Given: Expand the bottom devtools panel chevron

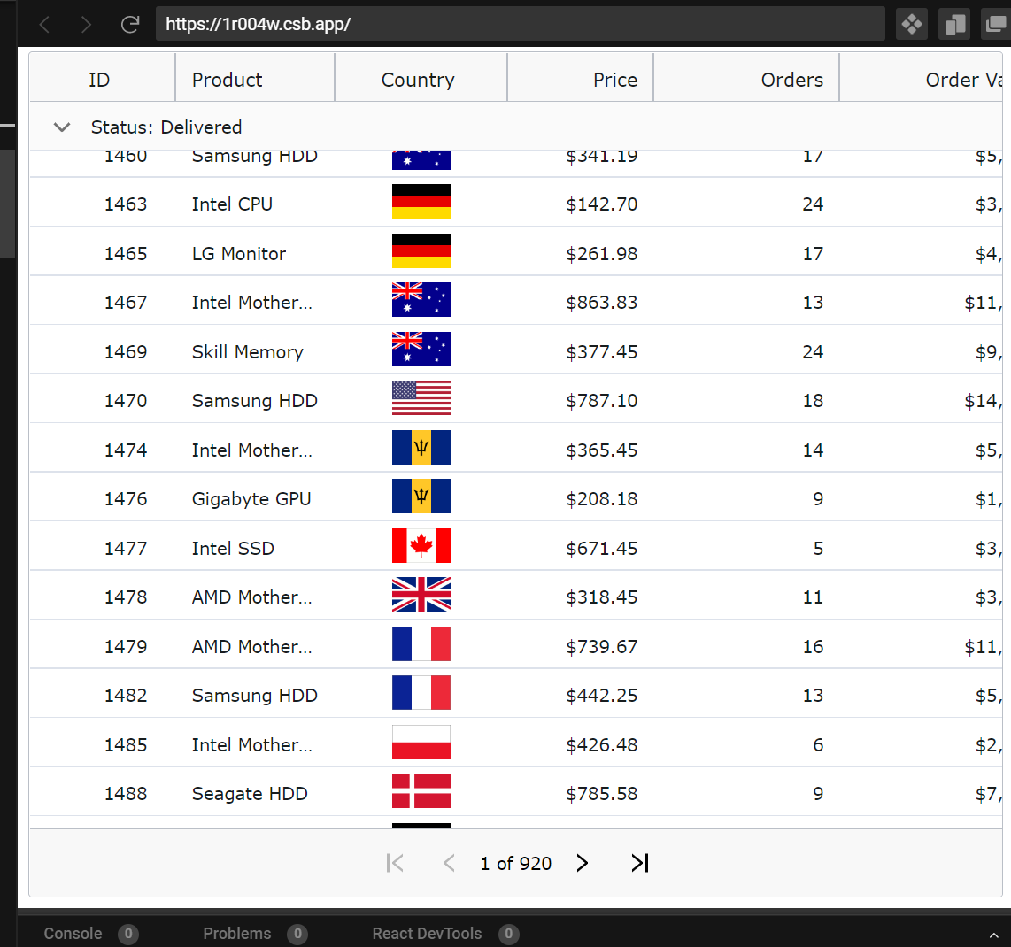Looking at the screenshot, I should tap(993, 935).
